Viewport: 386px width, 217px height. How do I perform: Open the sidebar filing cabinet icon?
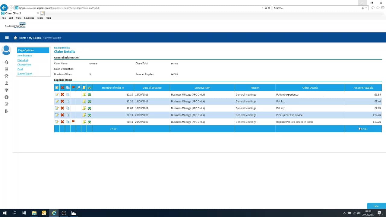[7, 69]
